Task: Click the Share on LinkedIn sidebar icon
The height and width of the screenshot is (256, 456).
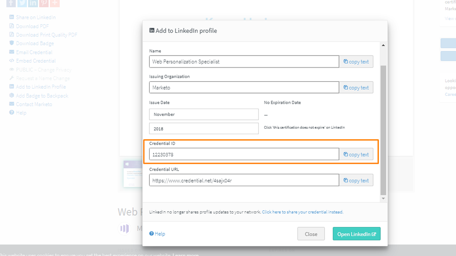Action: [11, 17]
